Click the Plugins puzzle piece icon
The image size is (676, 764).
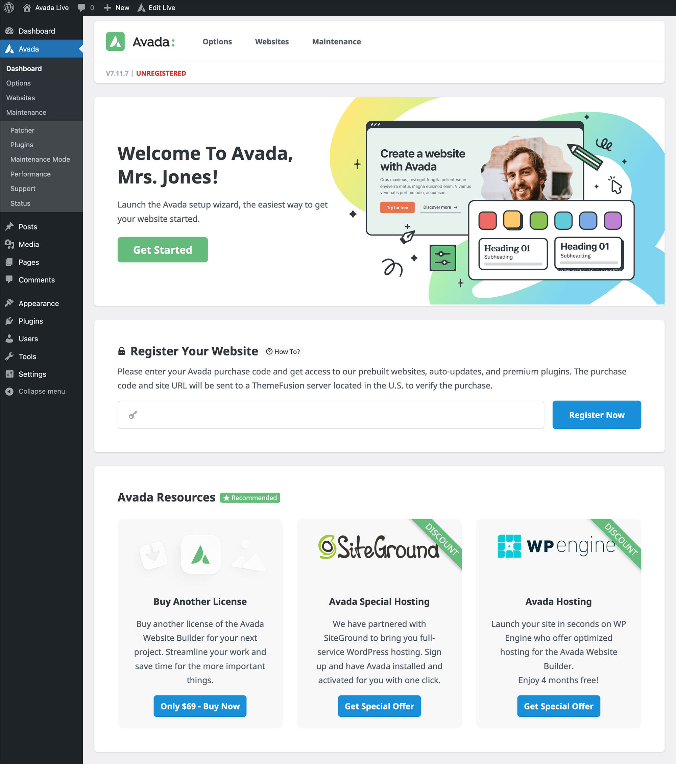[x=10, y=320]
